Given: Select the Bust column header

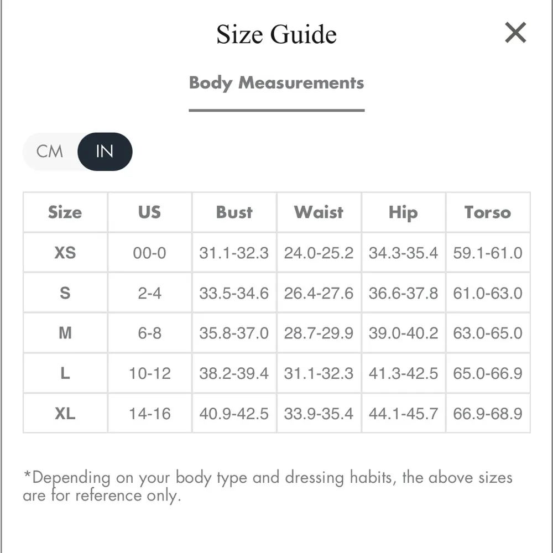Looking at the screenshot, I should [234, 212].
